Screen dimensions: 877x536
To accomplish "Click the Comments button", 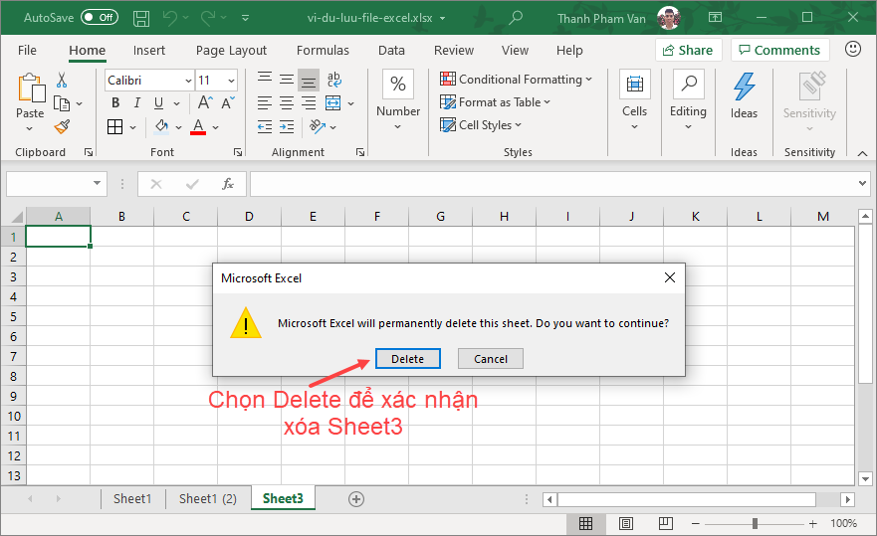I will [779, 50].
